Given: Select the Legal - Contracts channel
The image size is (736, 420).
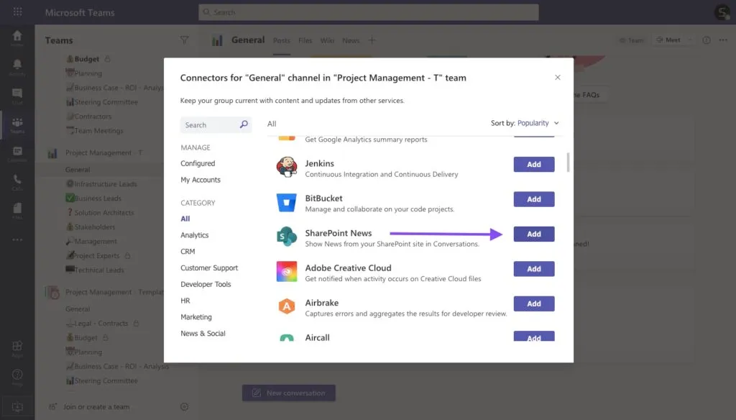Looking at the screenshot, I should click(97, 324).
